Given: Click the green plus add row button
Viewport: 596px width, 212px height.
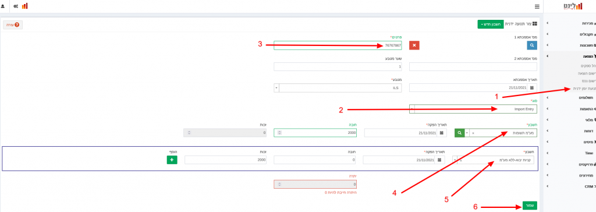Looking at the screenshot, I should tap(172, 160).
